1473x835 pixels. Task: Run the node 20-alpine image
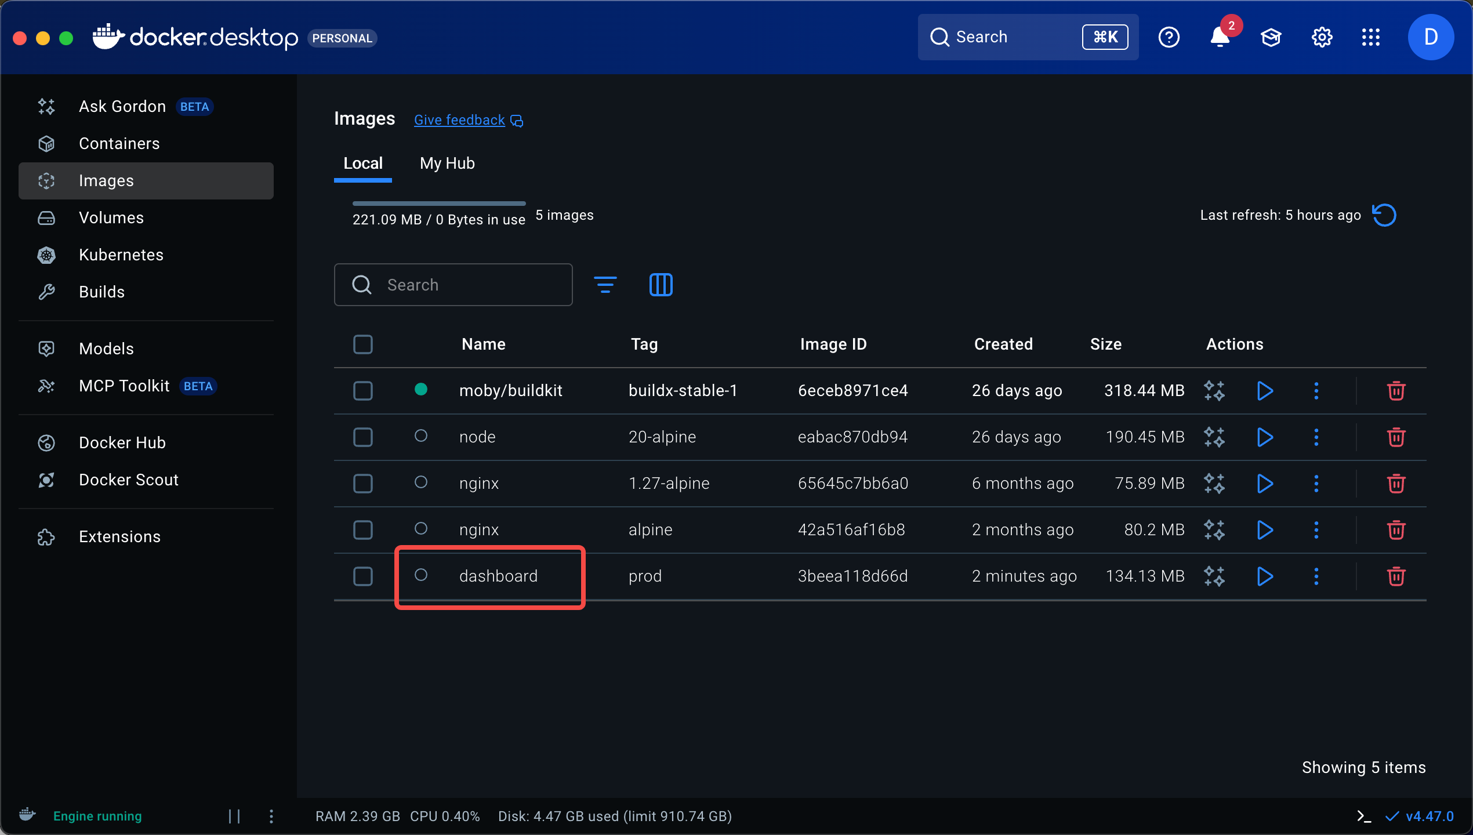point(1265,437)
